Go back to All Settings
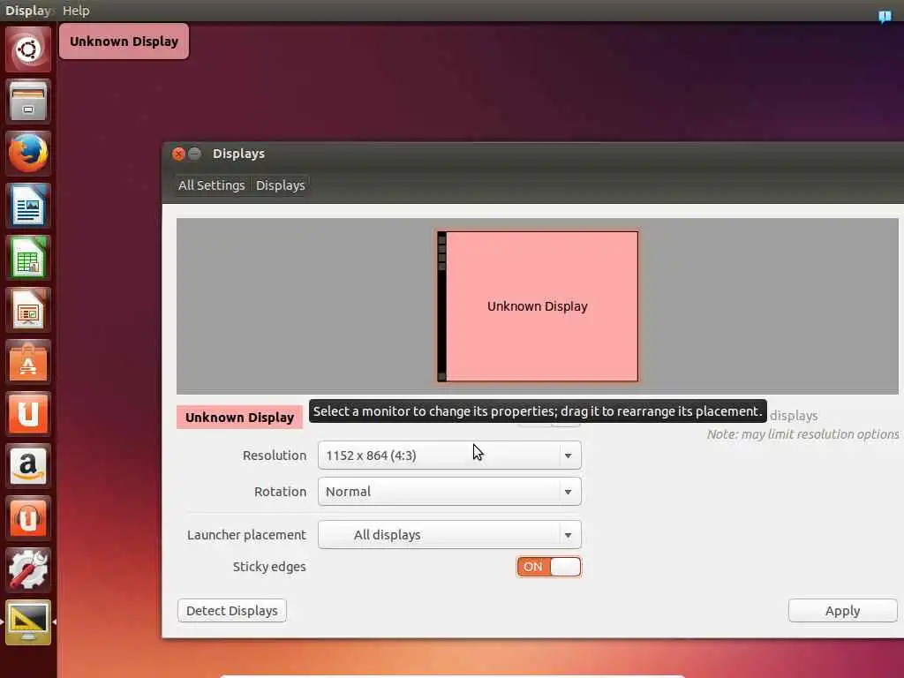 pyautogui.click(x=212, y=185)
